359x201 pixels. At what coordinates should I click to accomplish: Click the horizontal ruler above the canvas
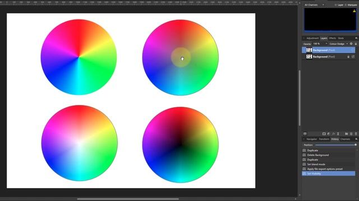(x=149, y=2)
